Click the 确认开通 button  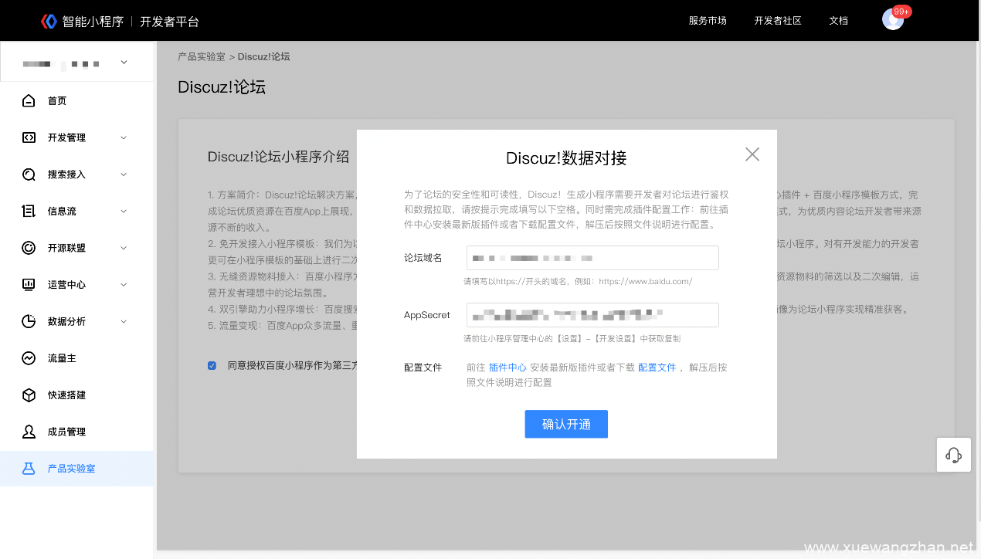tap(566, 424)
